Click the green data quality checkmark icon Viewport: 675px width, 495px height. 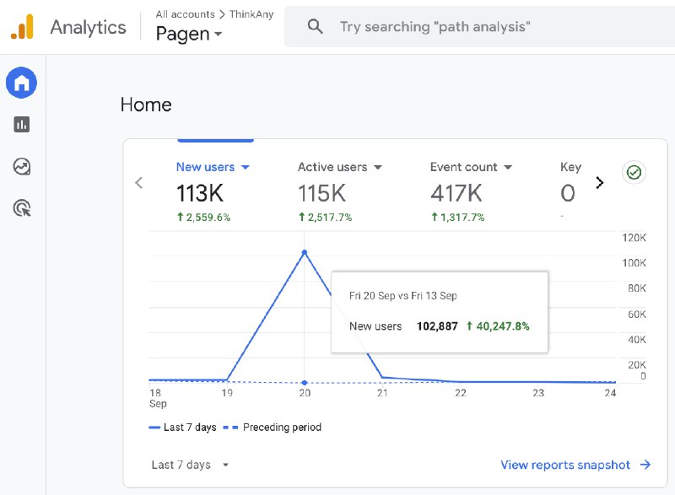(634, 173)
